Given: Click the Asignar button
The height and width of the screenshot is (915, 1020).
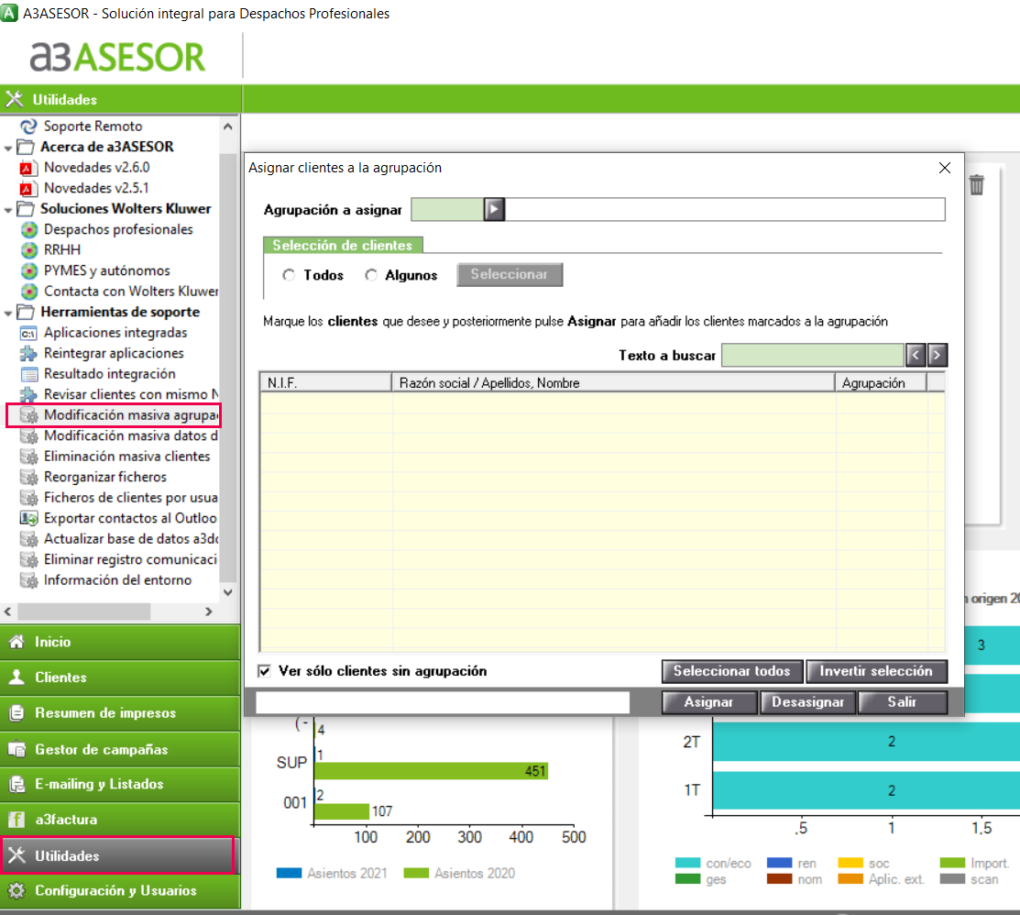Looking at the screenshot, I should (709, 702).
